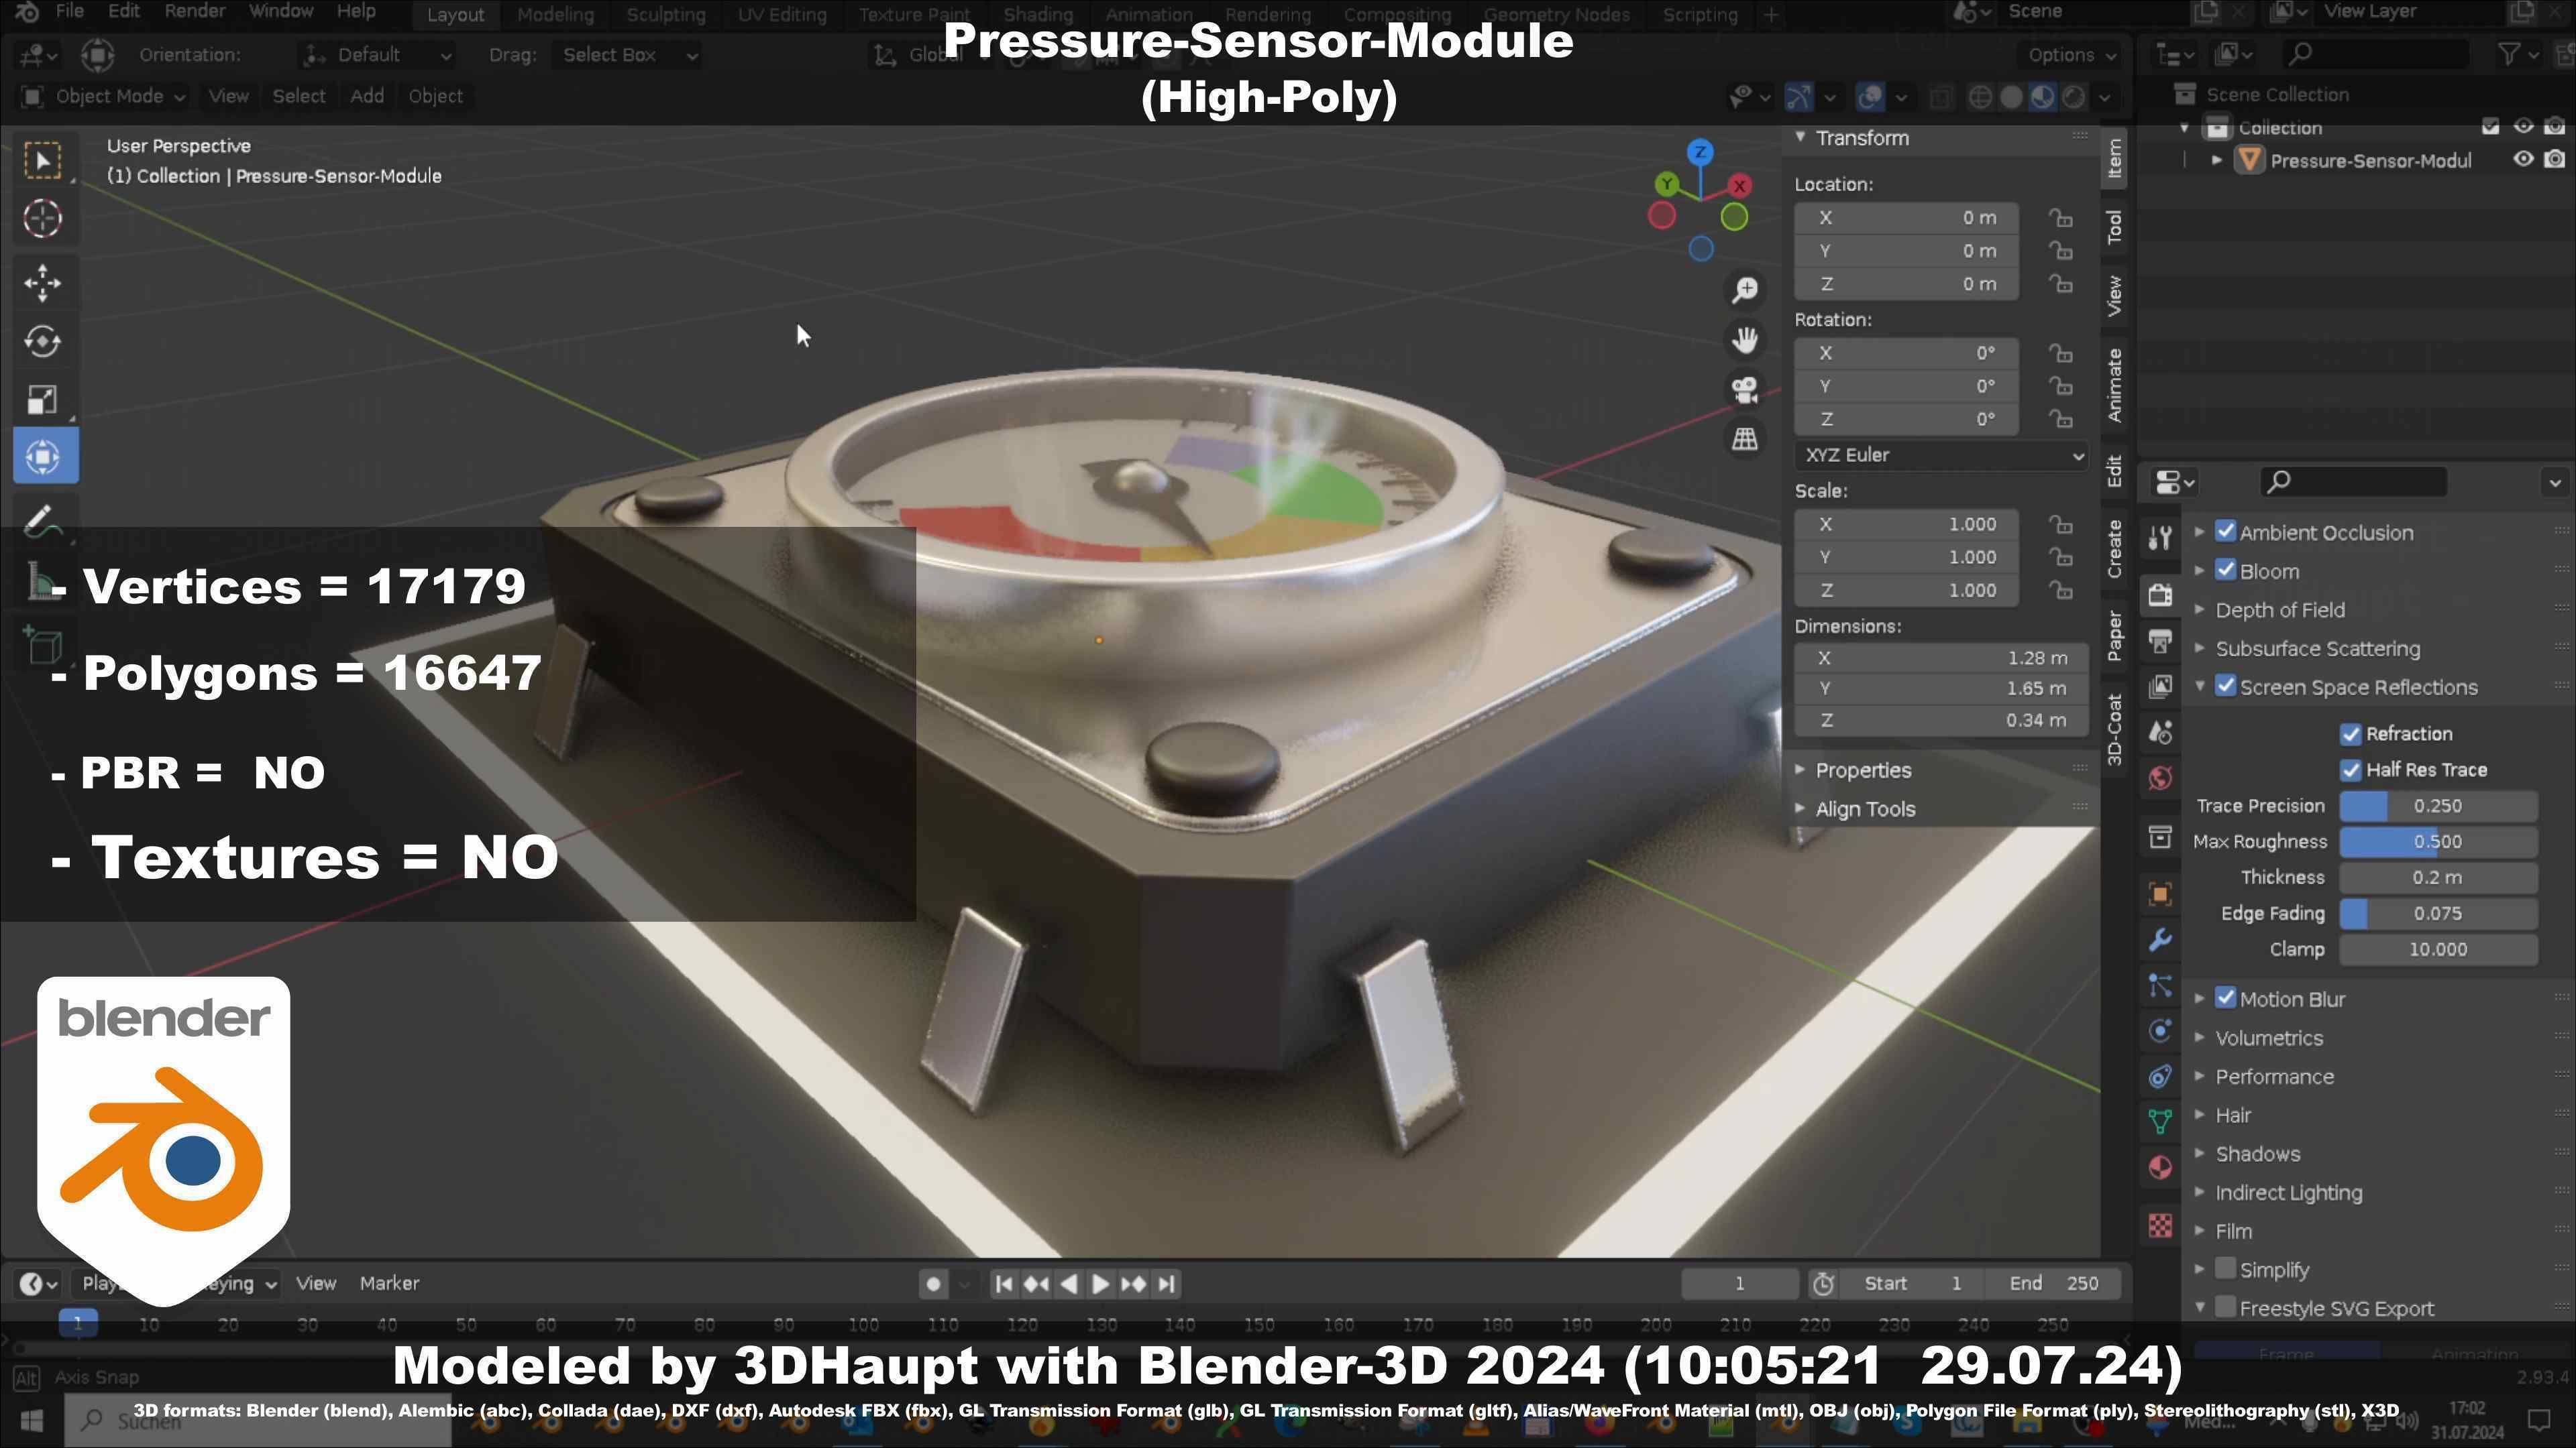The height and width of the screenshot is (1448, 2576).
Task: Open the Tool sidebar tab
Action: click(2114, 227)
